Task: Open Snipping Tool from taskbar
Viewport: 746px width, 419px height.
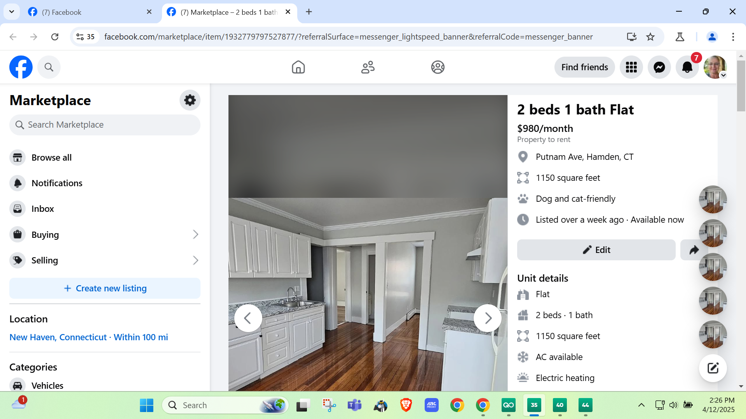Action: (329, 405)
